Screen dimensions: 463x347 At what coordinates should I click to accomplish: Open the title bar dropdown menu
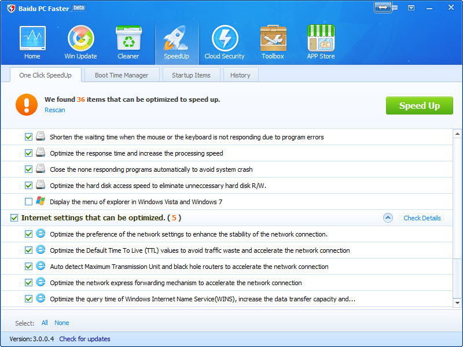(411, 8)
